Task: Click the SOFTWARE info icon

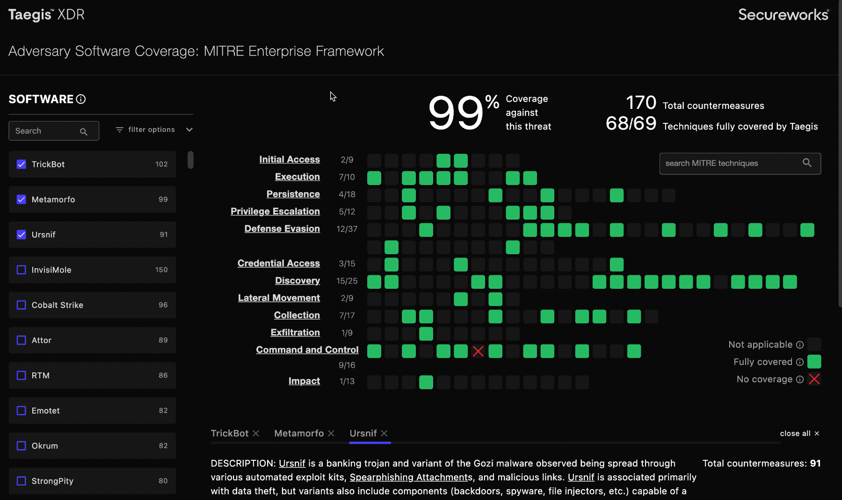Action: 81,99
